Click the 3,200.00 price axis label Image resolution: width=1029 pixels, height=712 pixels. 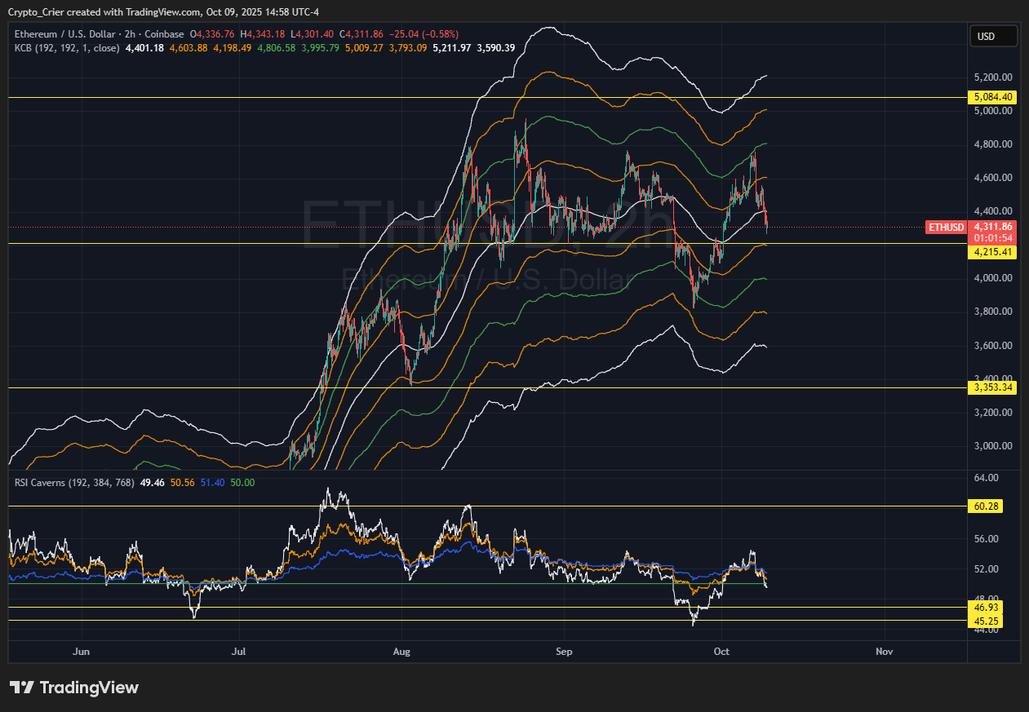pos(993,413)
